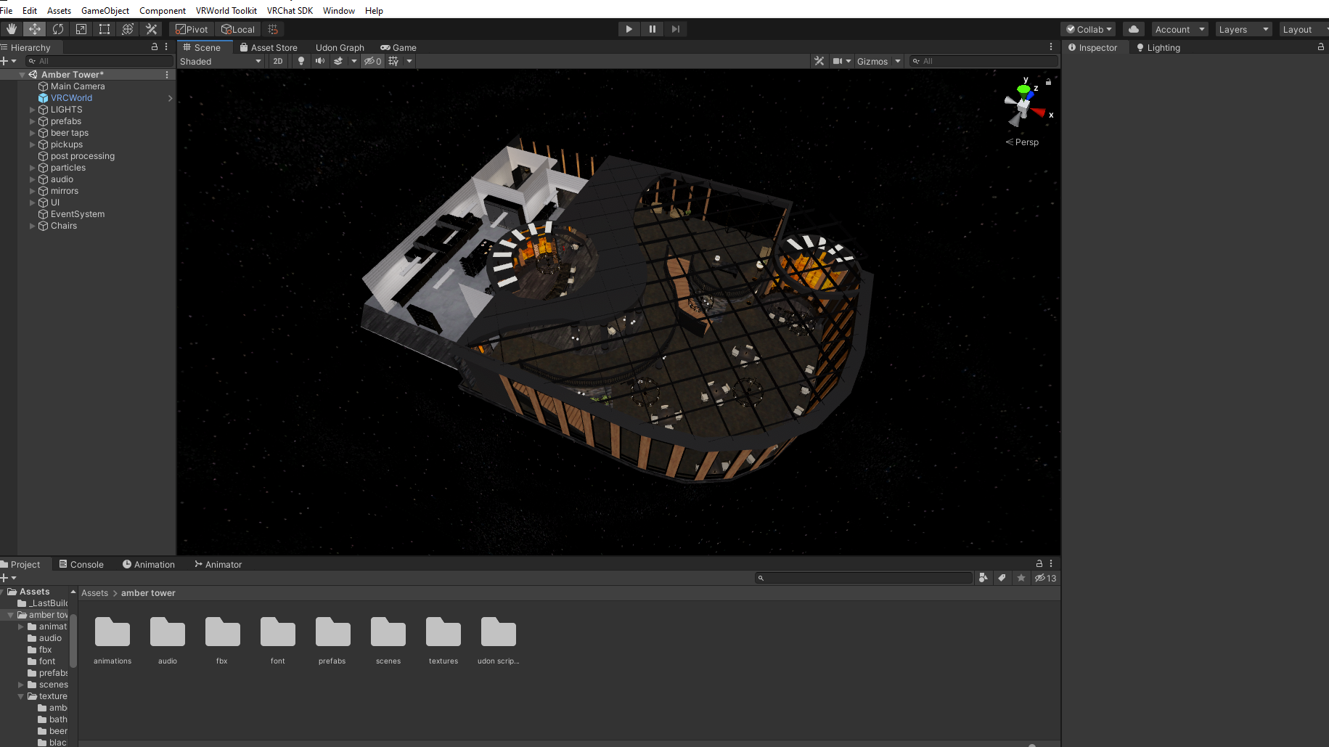Image resolution: width=1329 pixels, height=747 pixels.
Task: Toggle scene audio mute
Action: [319, 61]
